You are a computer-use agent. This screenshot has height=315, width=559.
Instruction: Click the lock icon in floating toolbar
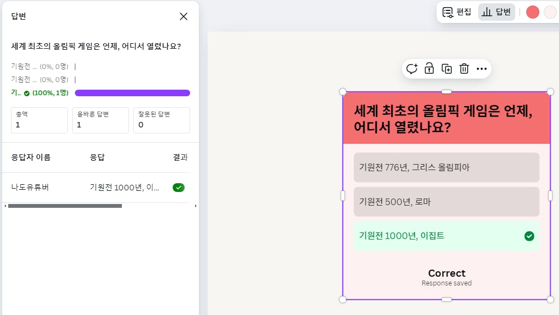(429, 68)
